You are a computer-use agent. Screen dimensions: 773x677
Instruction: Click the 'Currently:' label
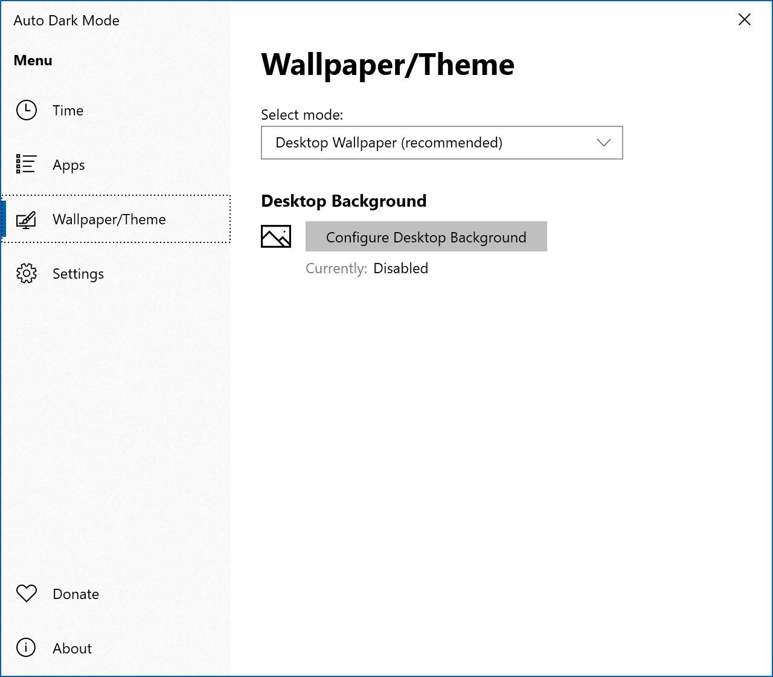pyautogui.click(x=336, y=268)
